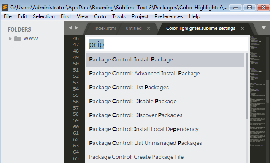Select the WWW folder label
The width and height of the screenshot is (270, 163).
[31, 39]
